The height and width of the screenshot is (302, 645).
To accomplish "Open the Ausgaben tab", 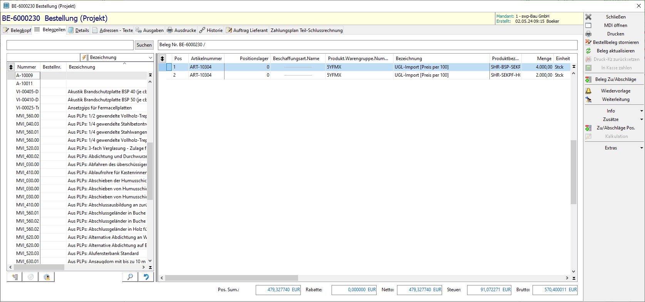I will (149, 30).
